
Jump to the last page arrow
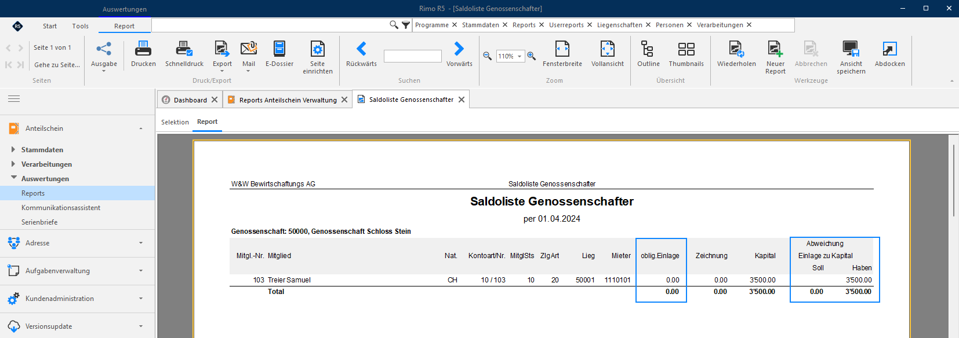21,65
